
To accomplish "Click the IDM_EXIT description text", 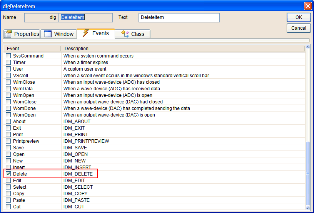I will tap(74, 128).
